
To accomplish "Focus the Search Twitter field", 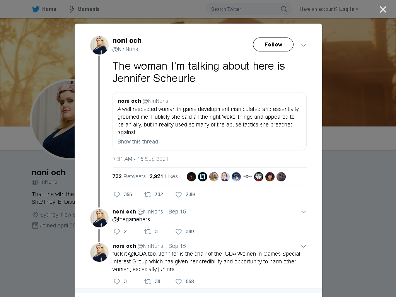I will coord(249,9).
